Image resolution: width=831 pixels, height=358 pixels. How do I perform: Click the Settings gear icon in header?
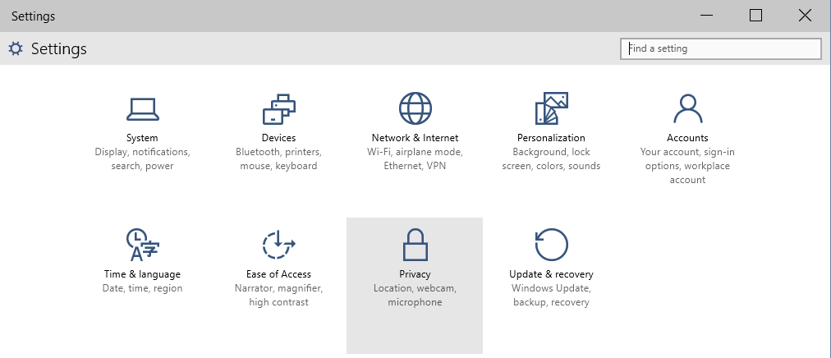tap(16, 48)
